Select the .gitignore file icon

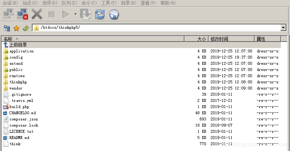tap(6, 95)
